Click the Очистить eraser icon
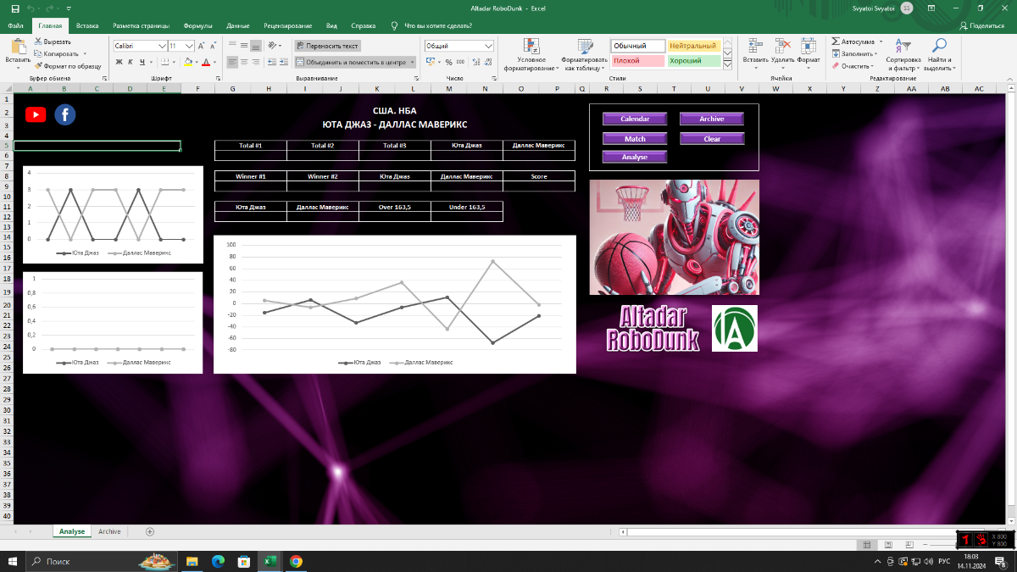Image resolution: width=1017 pixels, height=572 pixels. pos(836,65)
